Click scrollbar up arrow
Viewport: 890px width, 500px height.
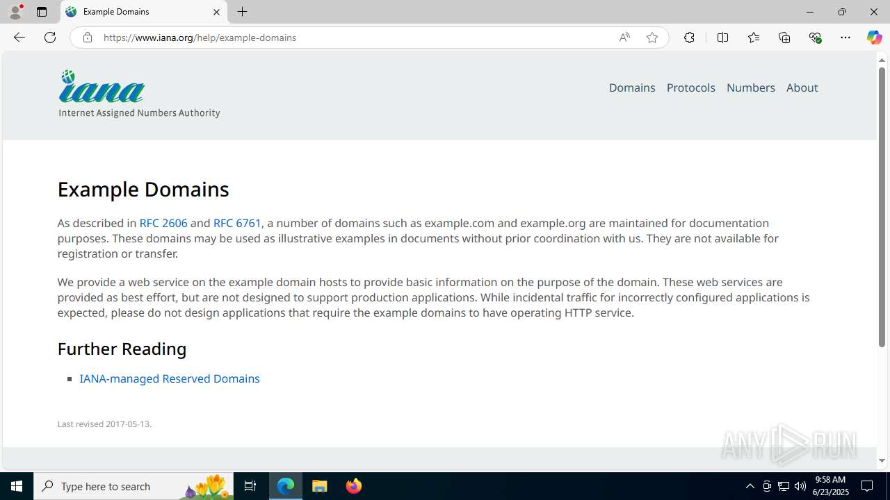[882, 60]
